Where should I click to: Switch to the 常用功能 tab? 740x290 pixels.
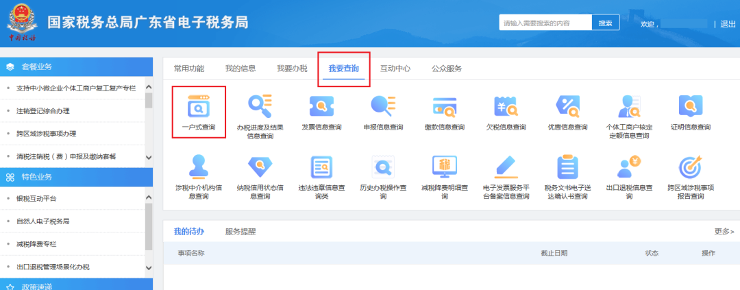189,69
